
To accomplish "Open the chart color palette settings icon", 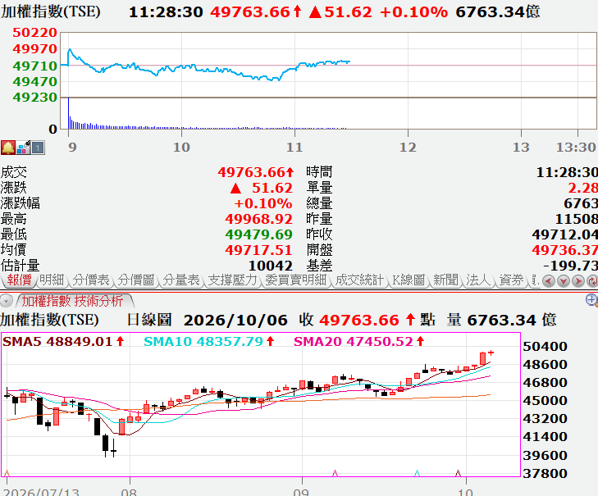I will (23, 148).
